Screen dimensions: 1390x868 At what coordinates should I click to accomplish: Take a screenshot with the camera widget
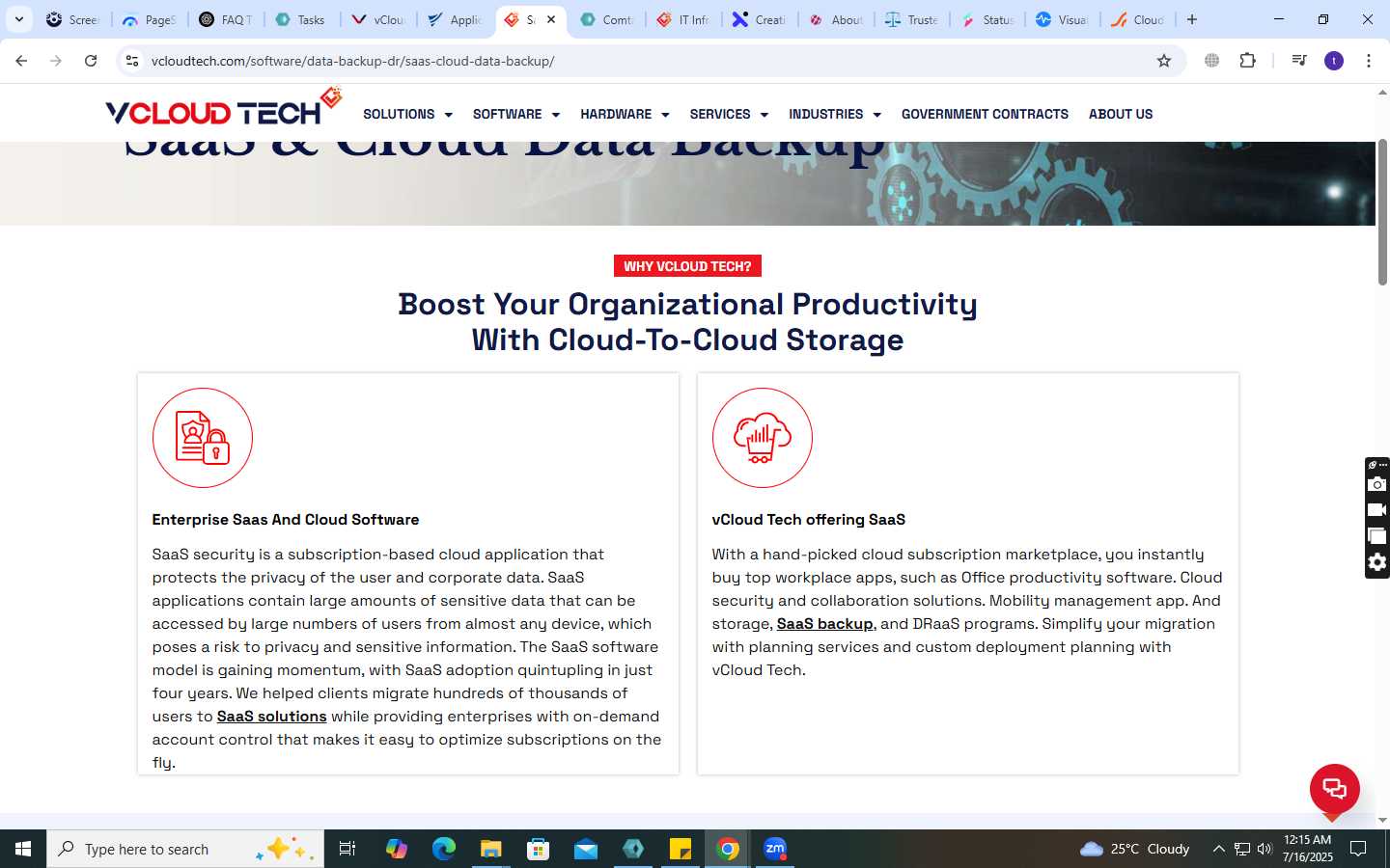1377,484
